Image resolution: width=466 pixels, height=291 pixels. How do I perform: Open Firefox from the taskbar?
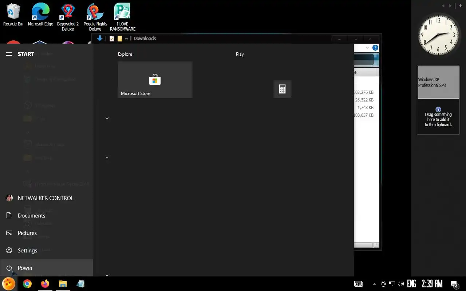click(45, 284)
